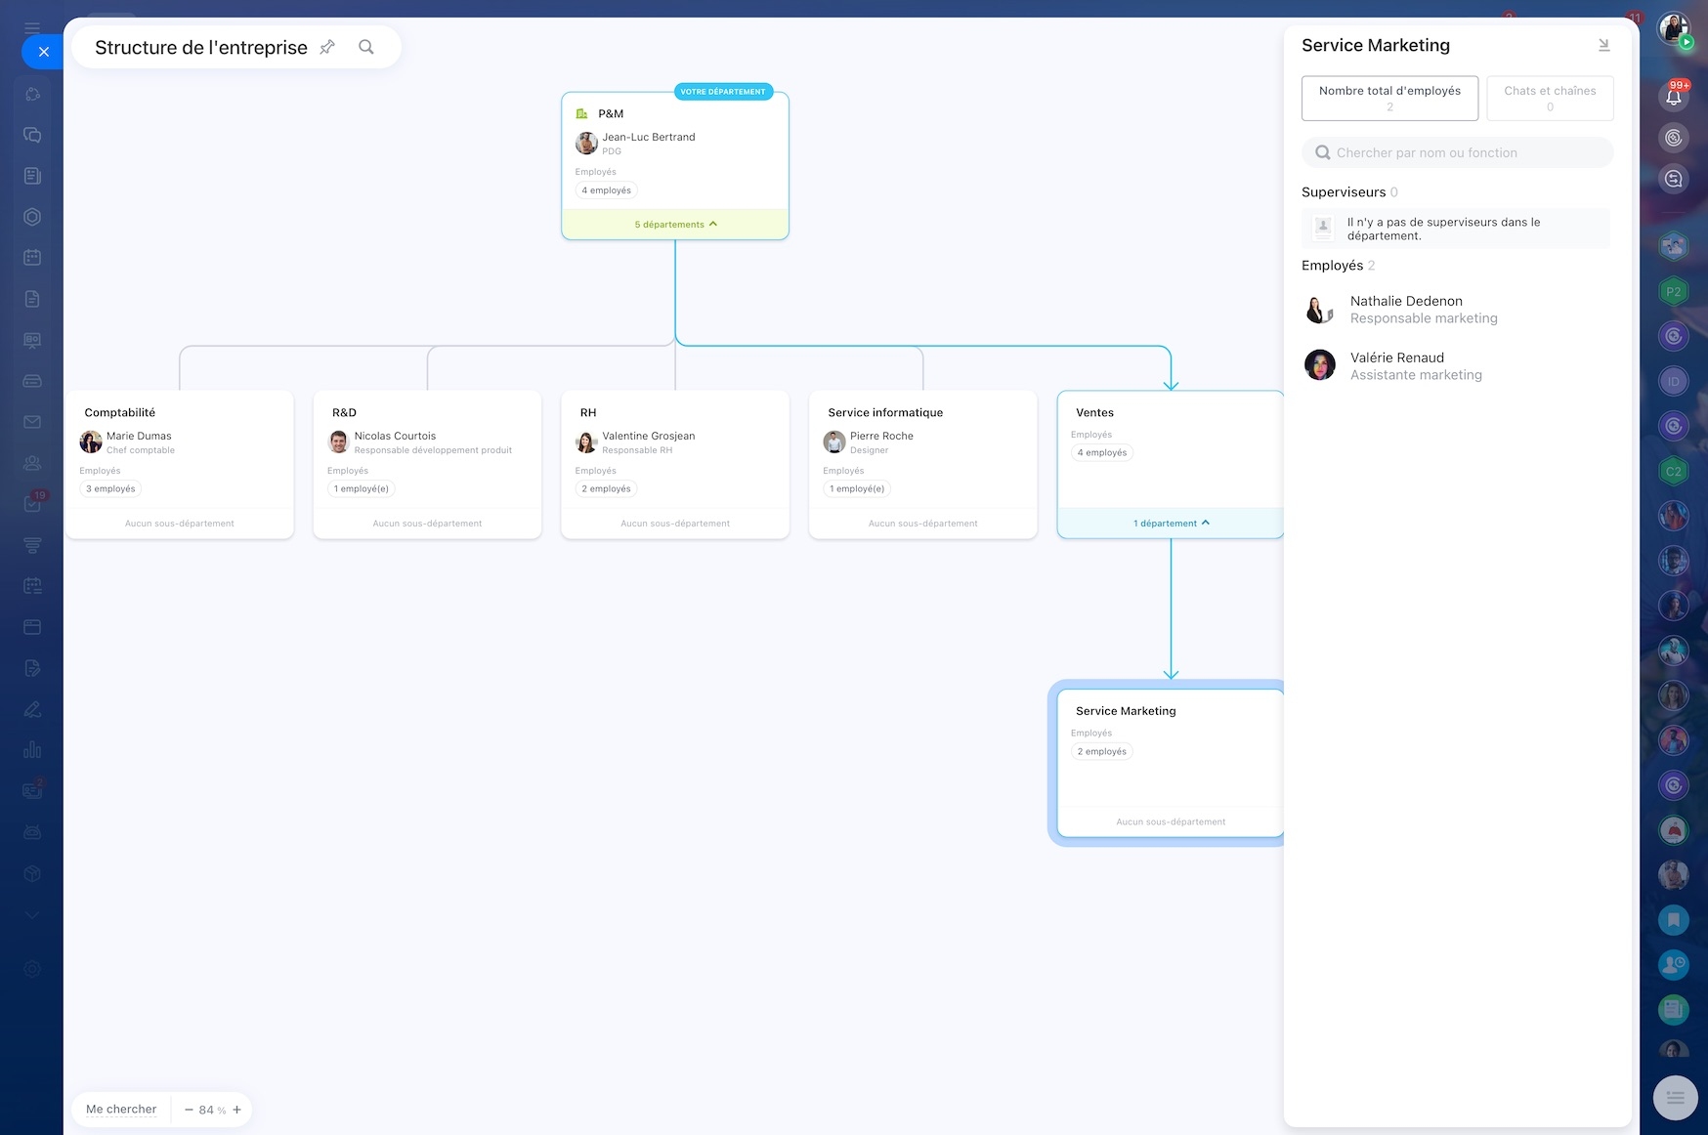The width and height of the screenshot is (1708, 1135).
Task: Pin the Structure de l'entreprise page
Action: [327, 47]
